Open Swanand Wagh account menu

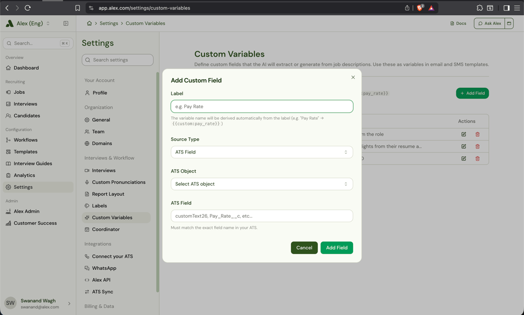point(38,303)
